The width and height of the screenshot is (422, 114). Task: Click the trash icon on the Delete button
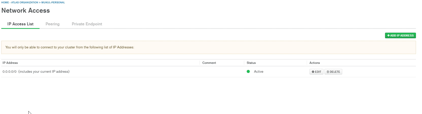[x=328, y=72]
